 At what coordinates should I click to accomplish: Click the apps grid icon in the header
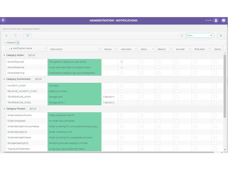pyautogui.click(x=223, y=20)
